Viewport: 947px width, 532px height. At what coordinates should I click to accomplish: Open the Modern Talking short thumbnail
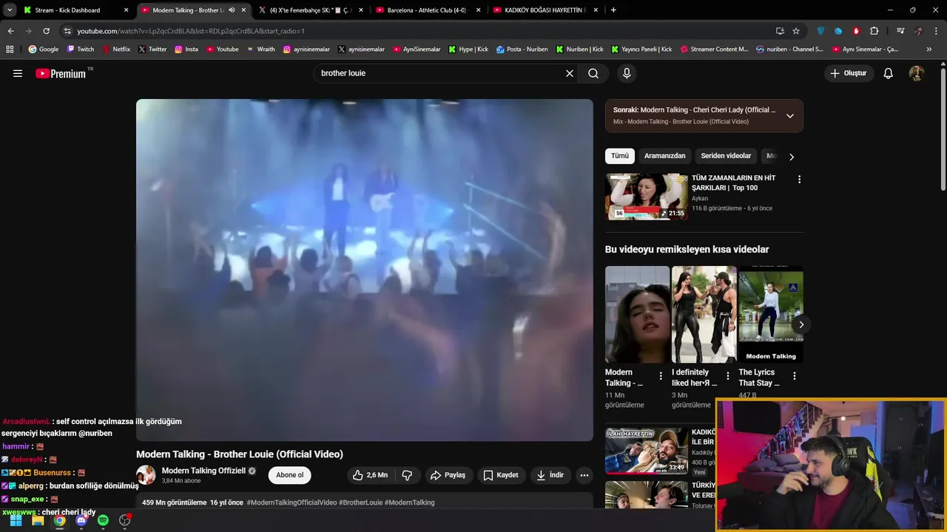(x=637, y=314)
